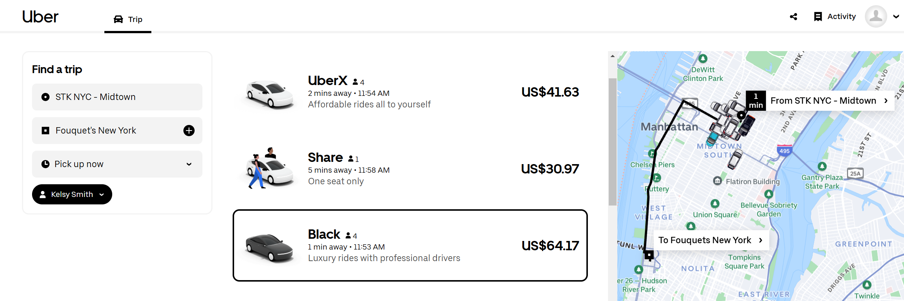Open the Activity menu item
Viewport: 904px width, 301px height.
tap(841, 17)
